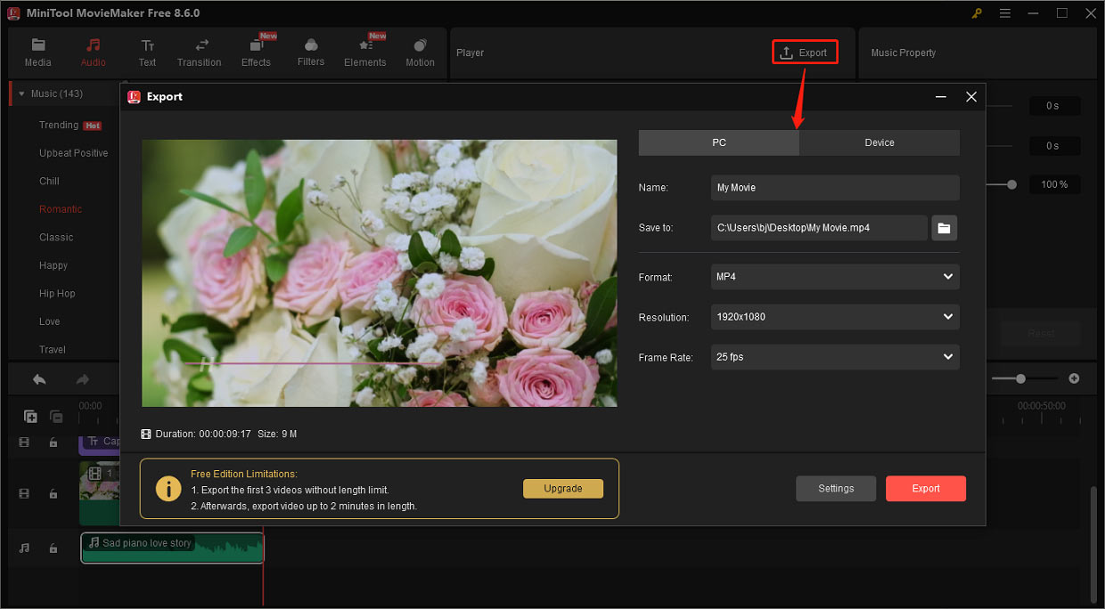1105x609 pixels.
Task: Click the Undo arrow above timeline
Action: coord(39,379)
